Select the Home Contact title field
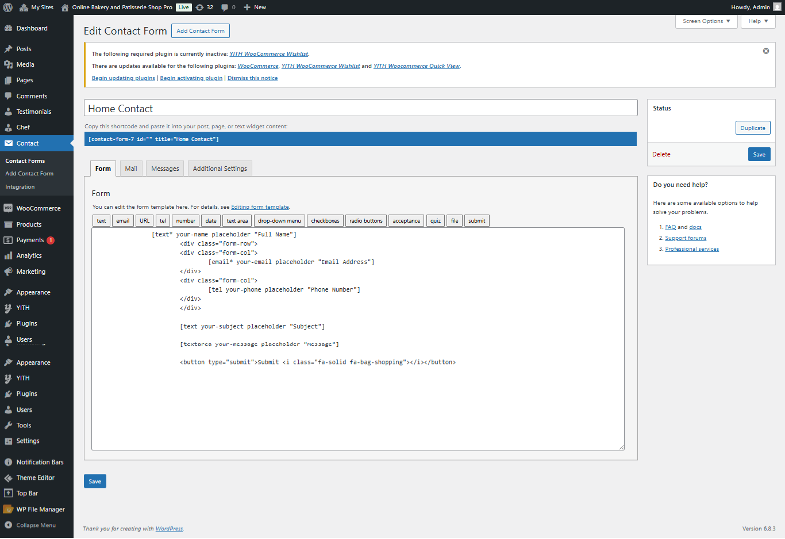 (361, 107)
